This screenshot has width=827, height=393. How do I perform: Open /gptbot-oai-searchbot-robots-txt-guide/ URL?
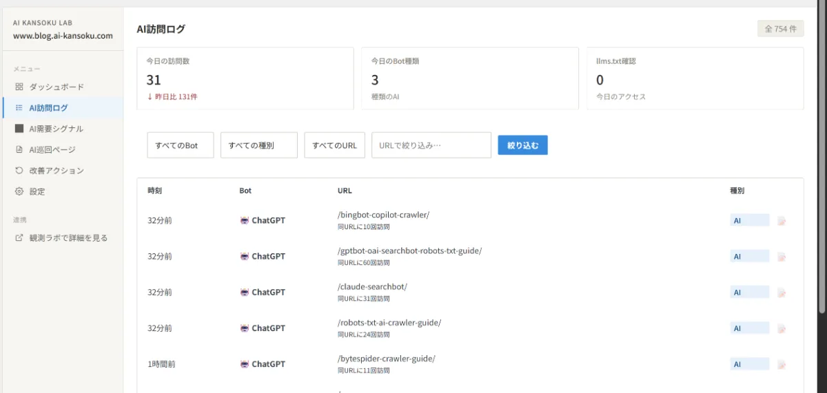pyautogui.click(x=409, y=251)
